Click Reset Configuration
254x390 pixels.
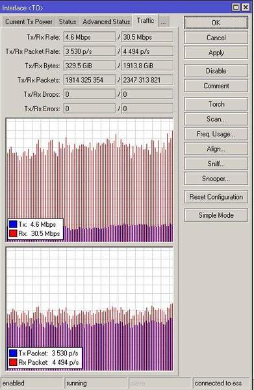[216, 197]
